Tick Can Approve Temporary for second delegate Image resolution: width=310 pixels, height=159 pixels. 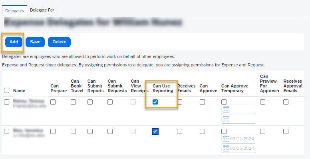pyautogui.click(x=224, y=132)
